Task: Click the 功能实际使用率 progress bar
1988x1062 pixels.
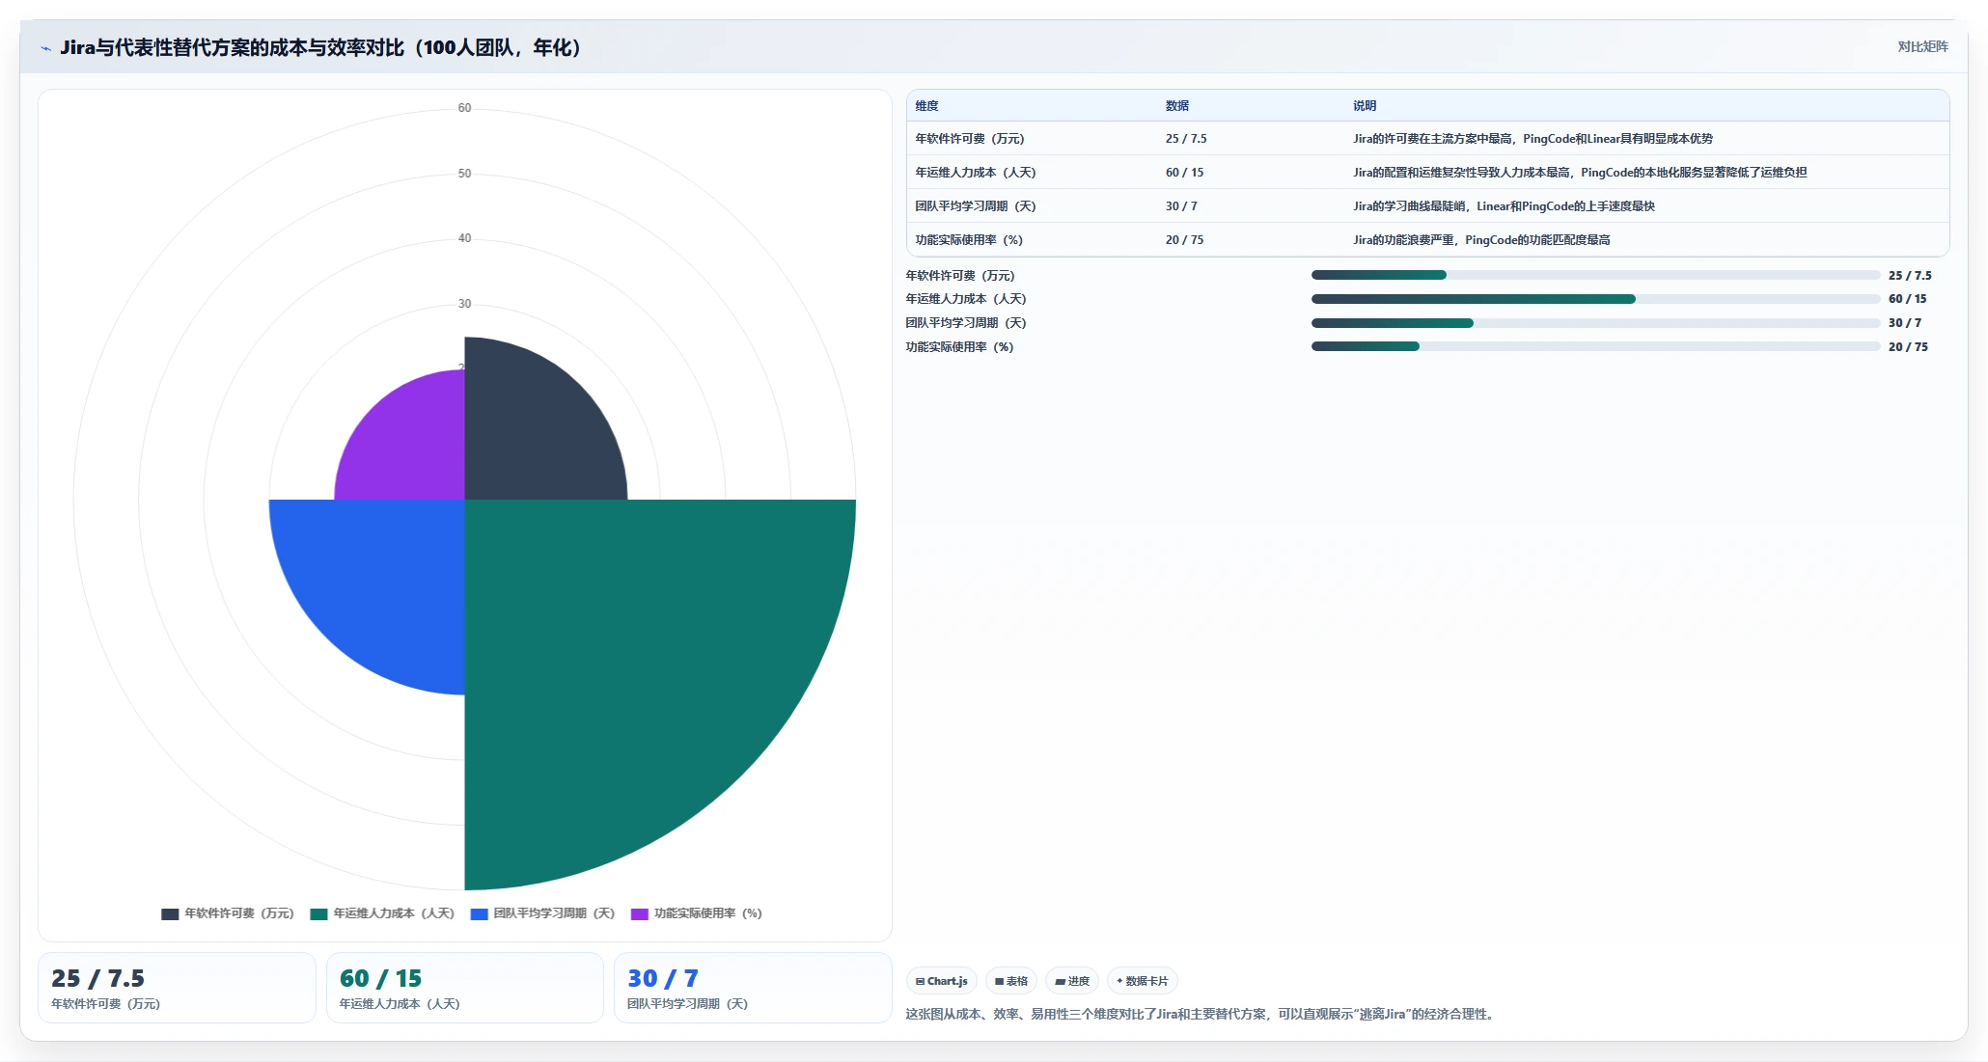Action: coord(1595,346)
